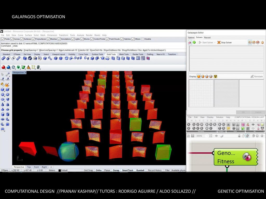Screen dimensions: 266x199
Task: Toggle the Meshes filter checkbox
Action: (x=48, y=39)
